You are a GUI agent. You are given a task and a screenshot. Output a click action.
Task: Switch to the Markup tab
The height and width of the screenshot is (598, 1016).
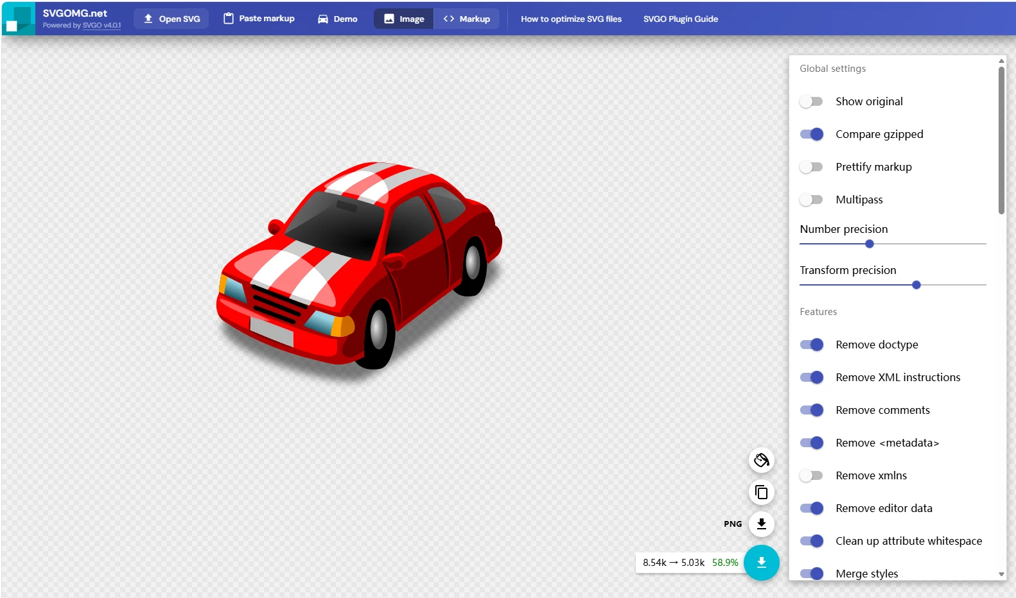click(x=467, y=19)
